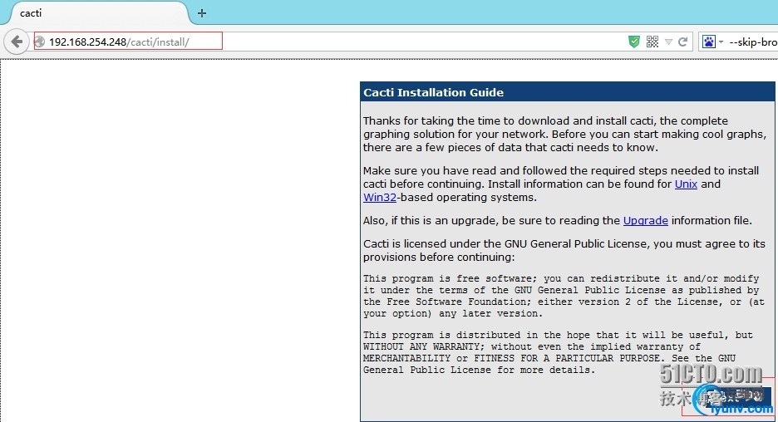Expand the address bar history dropdown arrow
778x422 pixels.
(669, 42)
